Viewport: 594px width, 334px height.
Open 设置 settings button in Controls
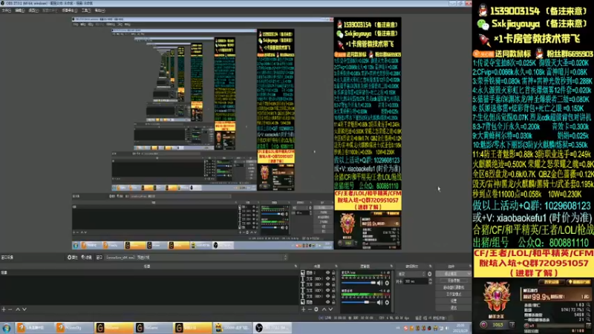pyautogui.click(x=454, y=301)
